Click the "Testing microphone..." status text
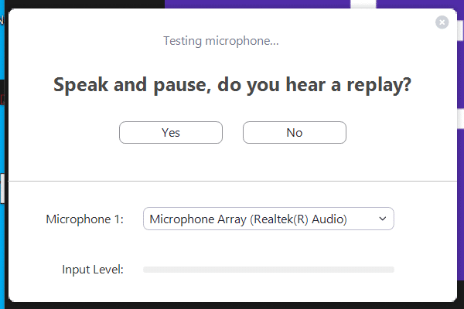The width and height of the screenshot is (464, 309). 220,41
